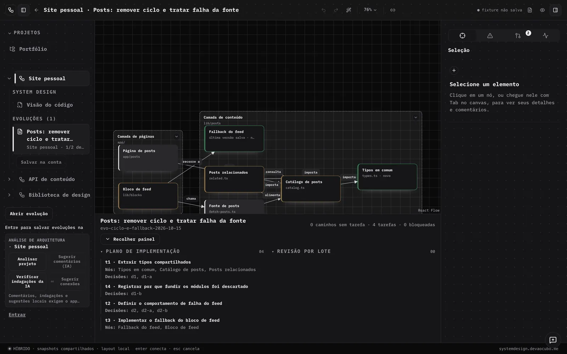Select the Tipos em comum node

click(387, 177)
